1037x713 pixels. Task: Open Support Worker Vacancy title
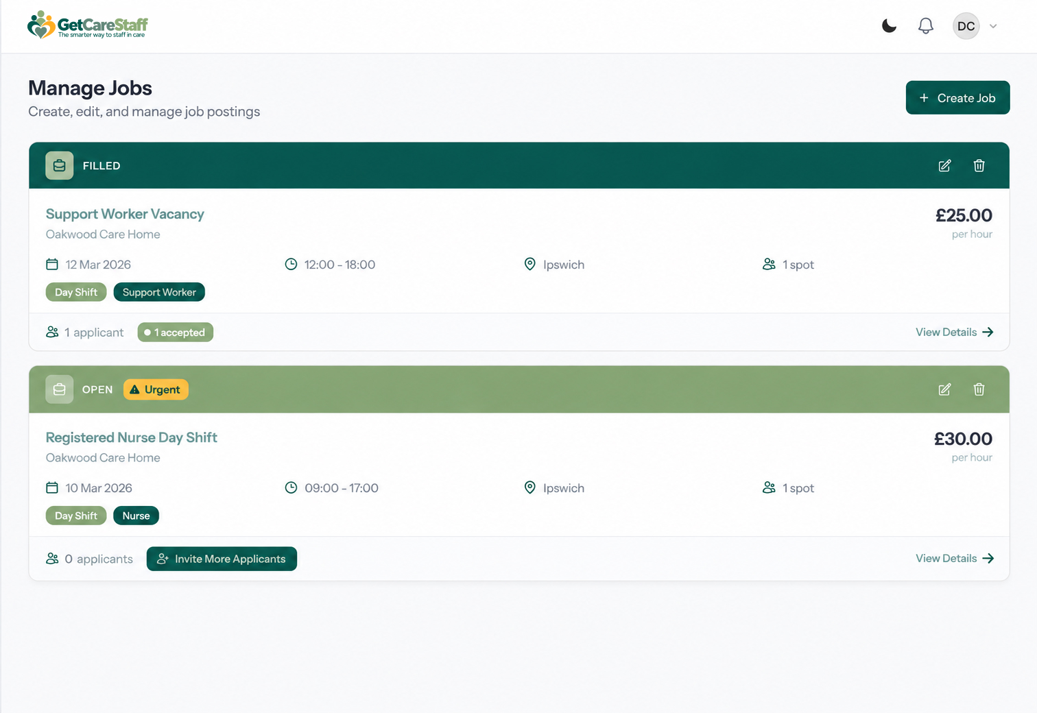pos(125,214)
